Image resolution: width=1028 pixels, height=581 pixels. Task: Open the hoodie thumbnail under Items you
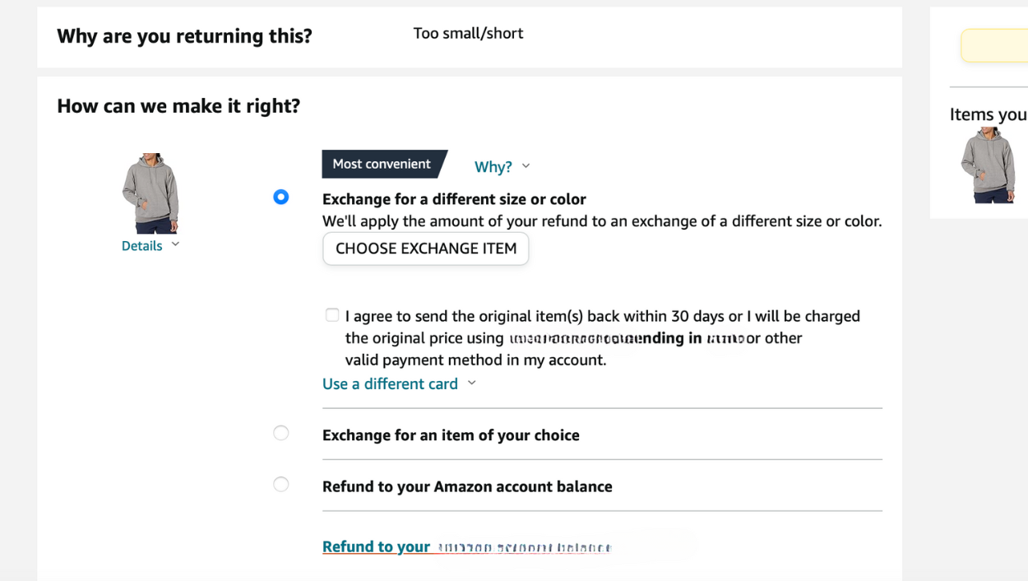[988, 165]
